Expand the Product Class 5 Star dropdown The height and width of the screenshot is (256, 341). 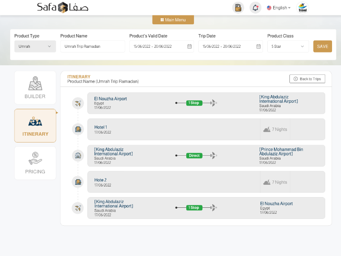288,47
